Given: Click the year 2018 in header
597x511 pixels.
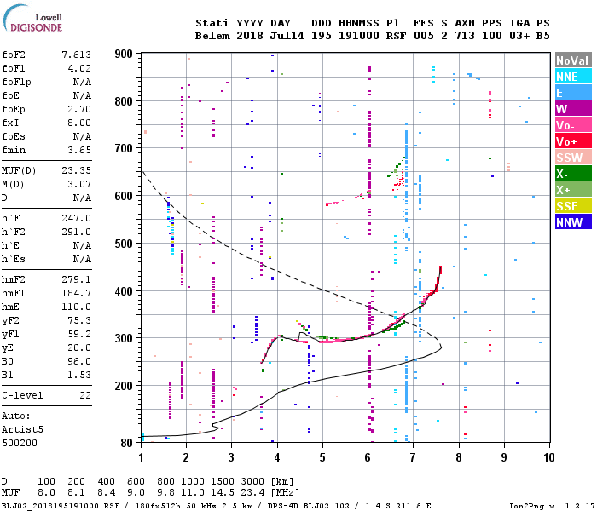Looking at the screenshot, I should [x=249, y=36].
